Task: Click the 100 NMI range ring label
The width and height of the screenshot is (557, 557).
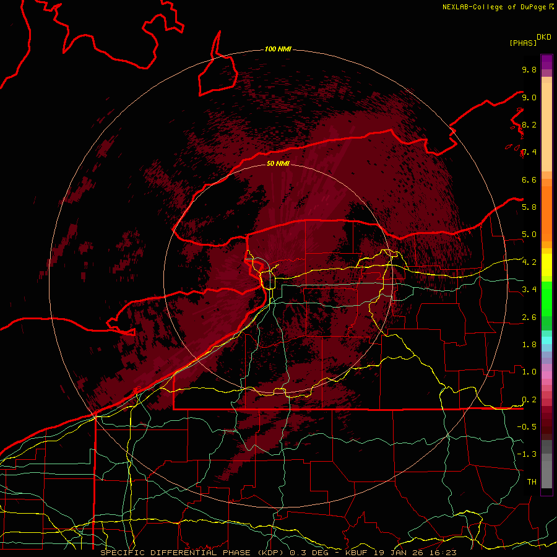Action: pos(278,49)
